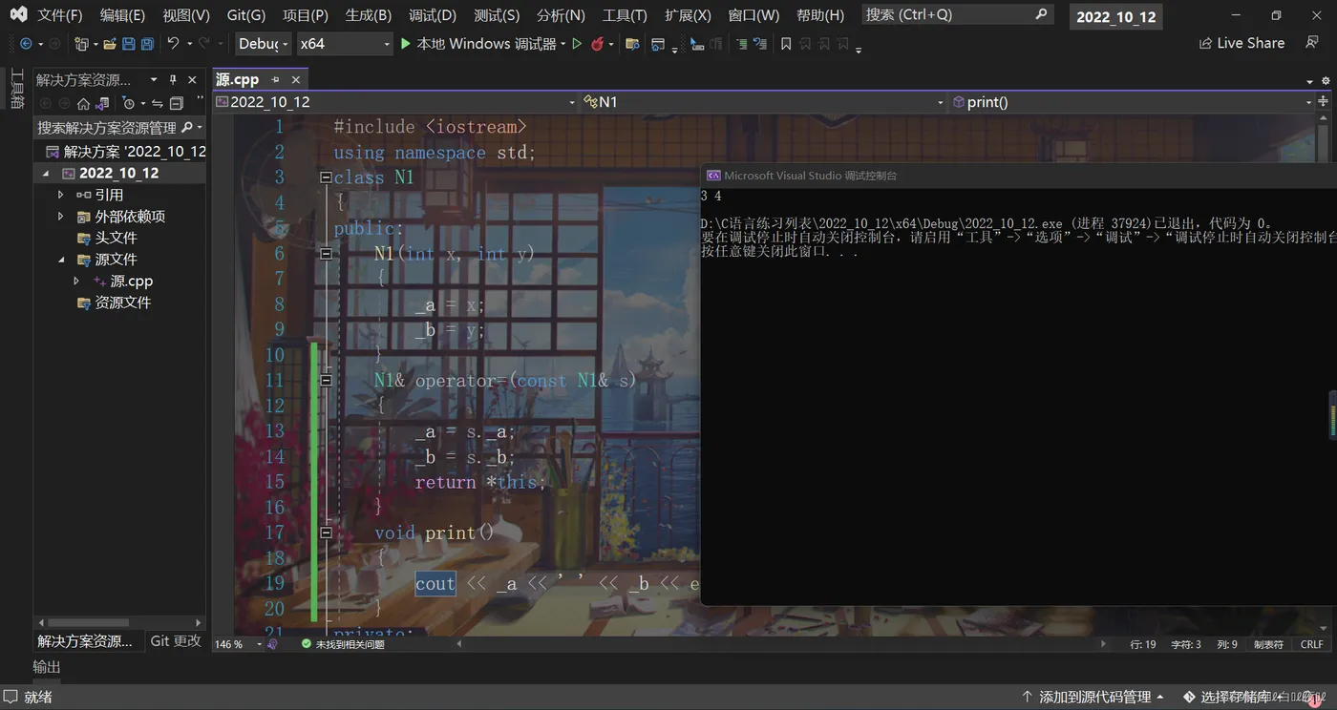The height and width of the screenshot is (710, 1337).
Task: Click the Home icon in Solution Explorer
Action: click(83, 103)
